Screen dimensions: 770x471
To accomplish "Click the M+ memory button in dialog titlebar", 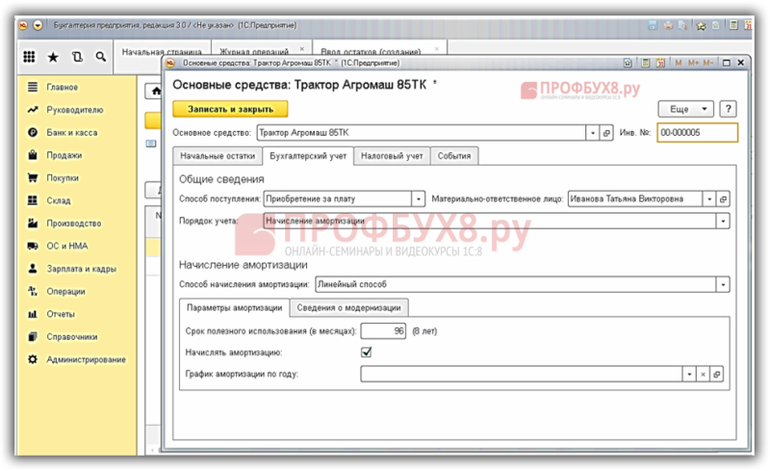I will [x=693, y=63].
